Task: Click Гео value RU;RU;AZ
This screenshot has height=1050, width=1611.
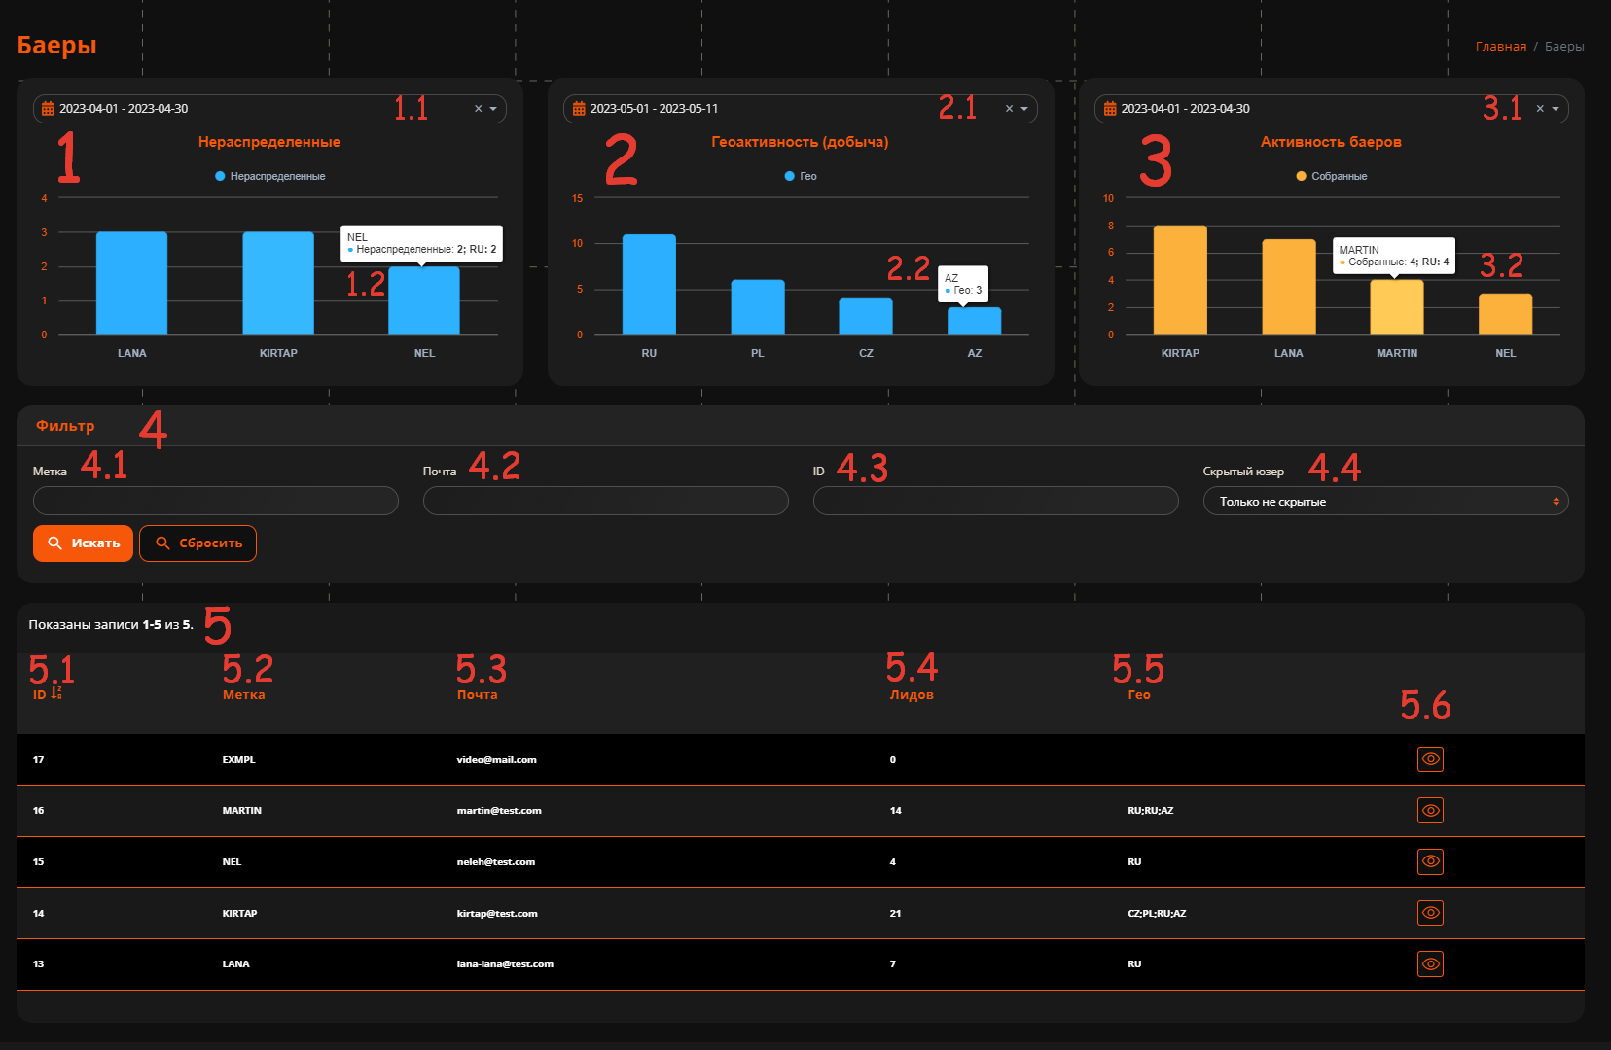Action: (1151, 811)
